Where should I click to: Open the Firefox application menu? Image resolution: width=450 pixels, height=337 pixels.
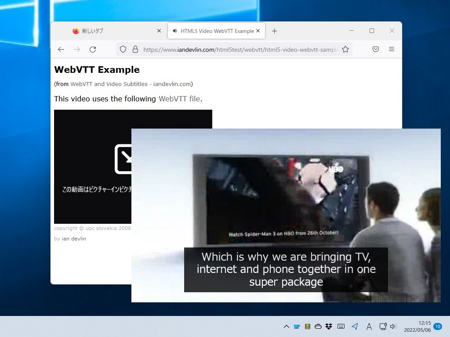pos(392,49)
